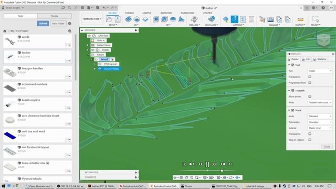Click the 2D Adaptive Clearing toolpath icon

[128, 19]
